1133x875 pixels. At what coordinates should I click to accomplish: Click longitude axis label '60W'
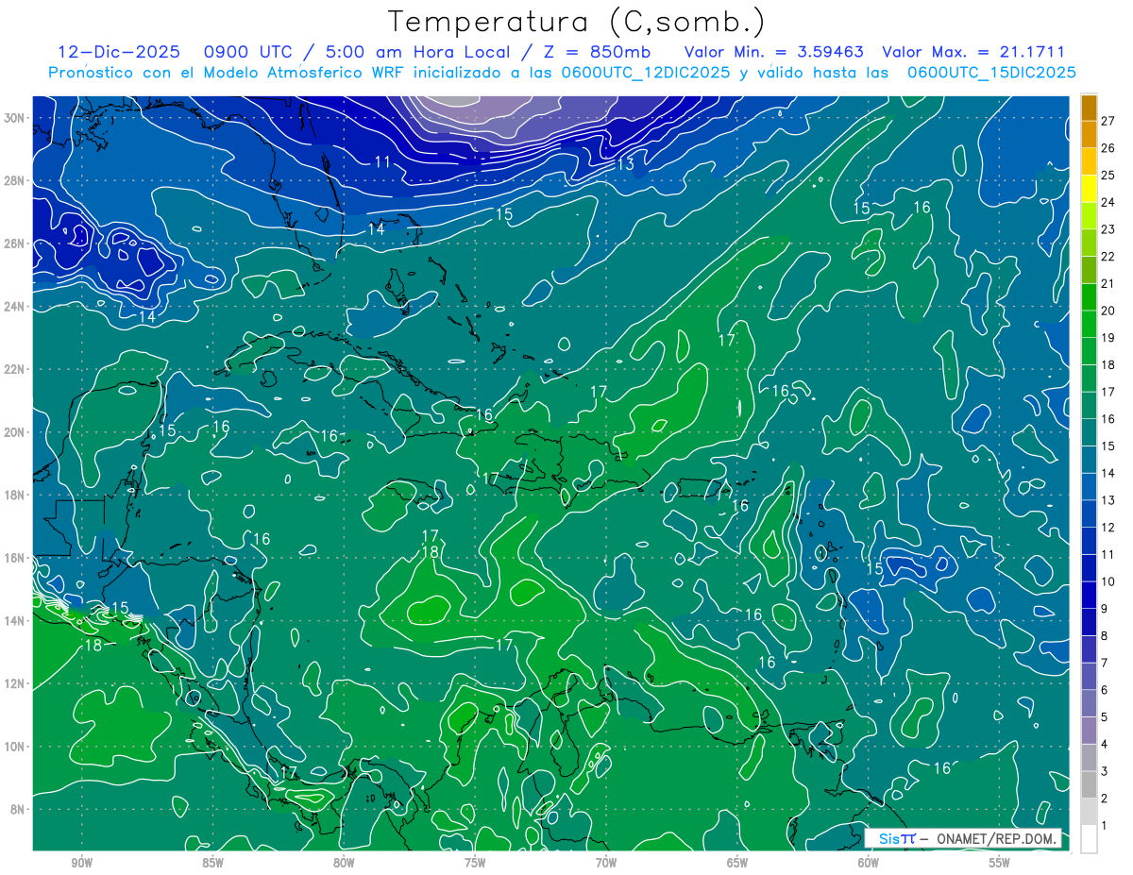(869, 863)
